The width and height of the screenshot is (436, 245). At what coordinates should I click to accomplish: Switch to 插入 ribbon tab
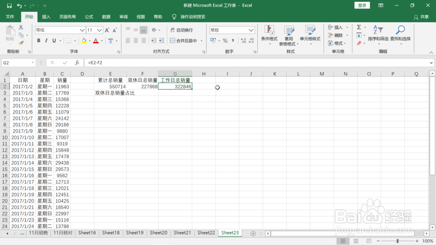[x=46, y=17]
